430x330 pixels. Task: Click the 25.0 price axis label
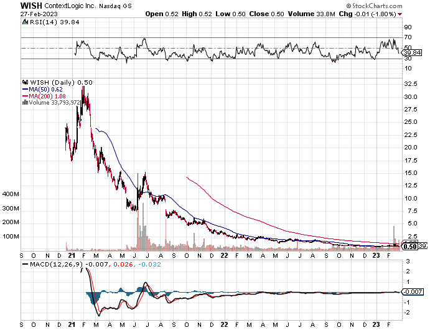point(411,122)
